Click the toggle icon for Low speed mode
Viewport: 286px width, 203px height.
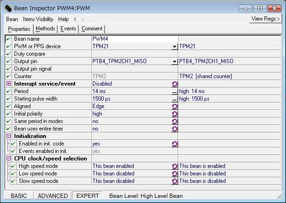pyautogui.click(x=174, y=174)
